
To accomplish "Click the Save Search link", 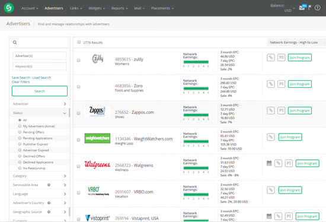I will point(21,78).
